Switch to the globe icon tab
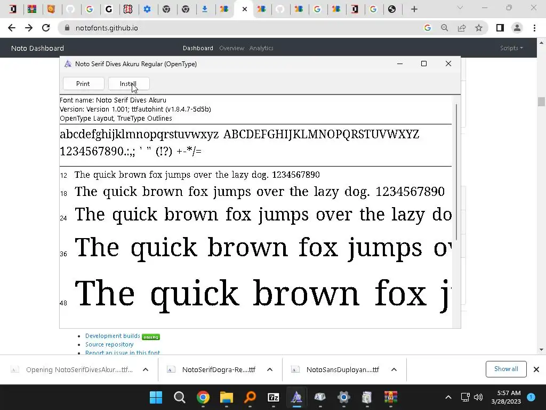 pyautogui.click(x=392, y=9)
